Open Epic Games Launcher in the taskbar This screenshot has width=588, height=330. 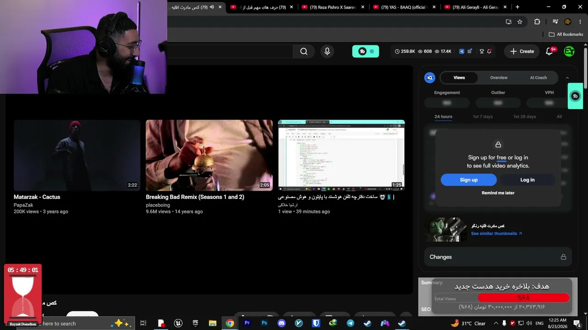click(x=195, y=323)
